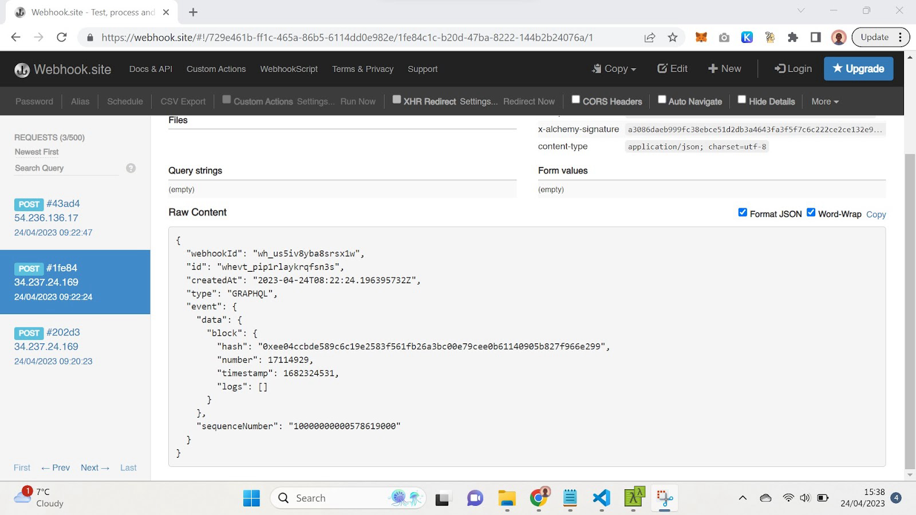Enable the CORS Headers checkbox
Image resolution: width=916 pixels, height=515 pixels.
[x=576, y=100]
